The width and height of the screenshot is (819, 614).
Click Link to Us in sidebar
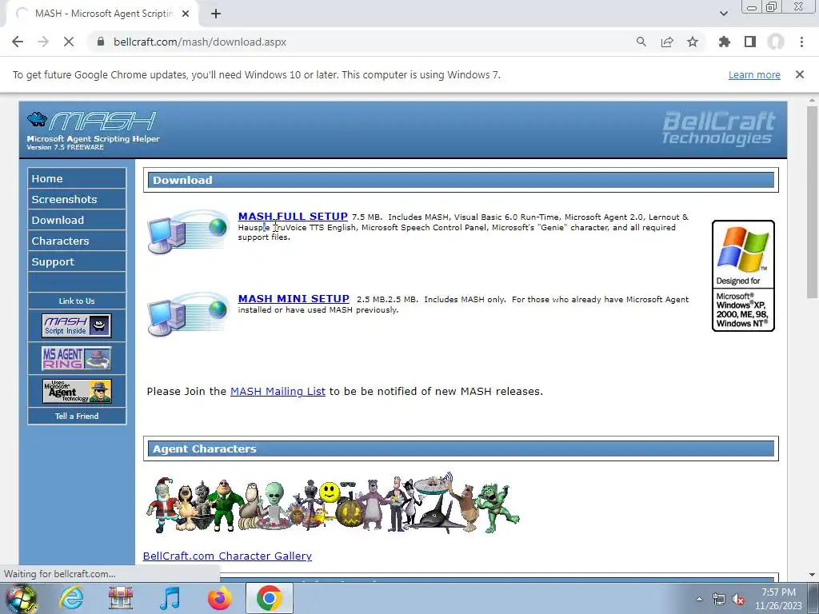[x=77, y=301]
